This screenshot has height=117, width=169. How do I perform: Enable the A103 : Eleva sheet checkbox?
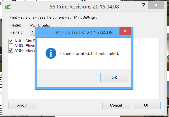click(x=11, y=46)
